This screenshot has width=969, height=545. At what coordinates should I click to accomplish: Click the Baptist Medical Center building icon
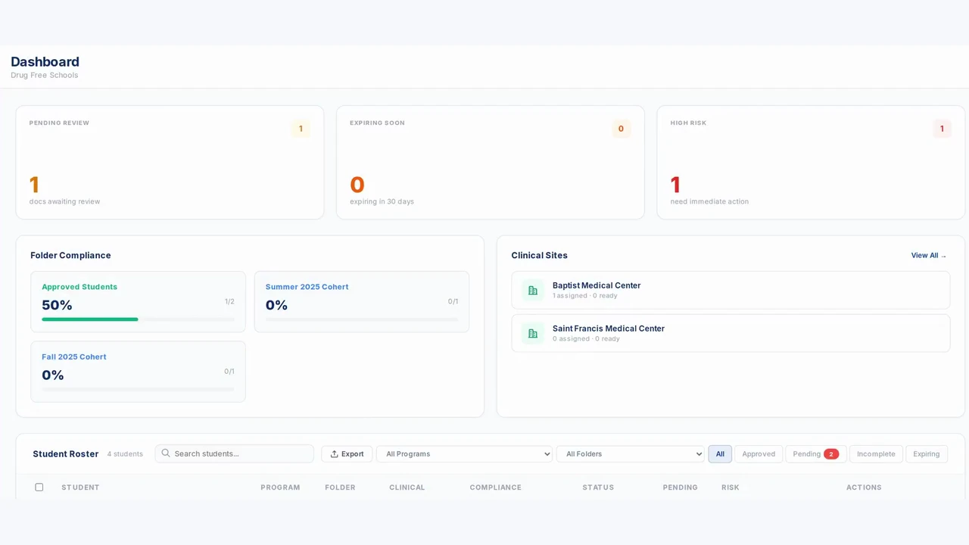533,291
